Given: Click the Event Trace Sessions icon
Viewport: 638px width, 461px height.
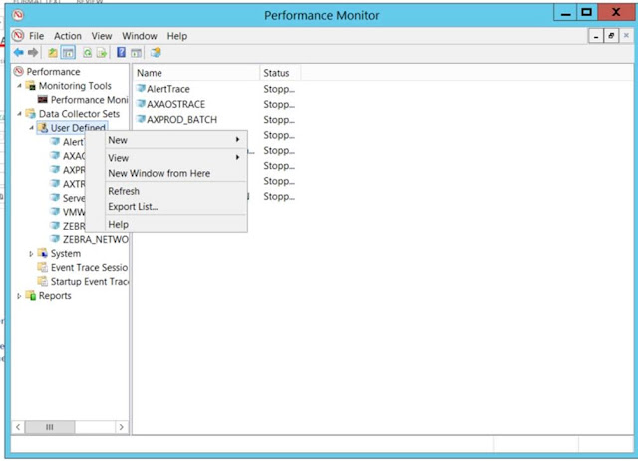Looking at the screenshot, I should point(42,267).
